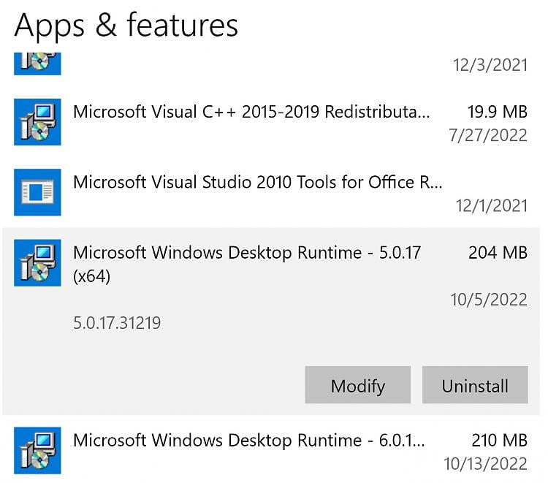
Task: Click the 210 MB size label
Action: point(500,440)
